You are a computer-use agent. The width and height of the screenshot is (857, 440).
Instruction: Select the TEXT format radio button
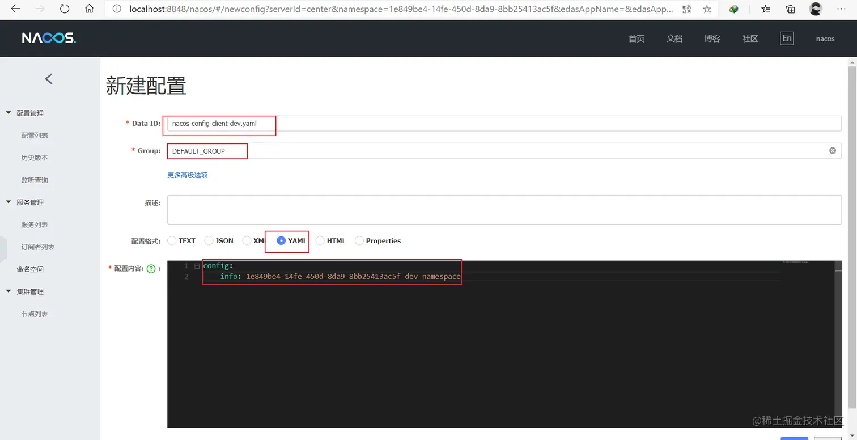172,241
